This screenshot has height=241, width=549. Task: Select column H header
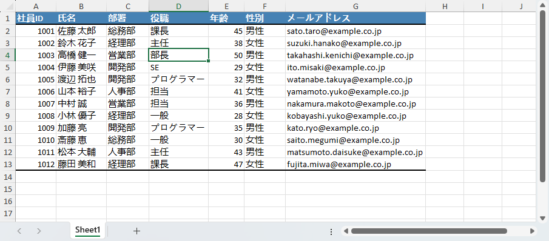pos(445,6)
